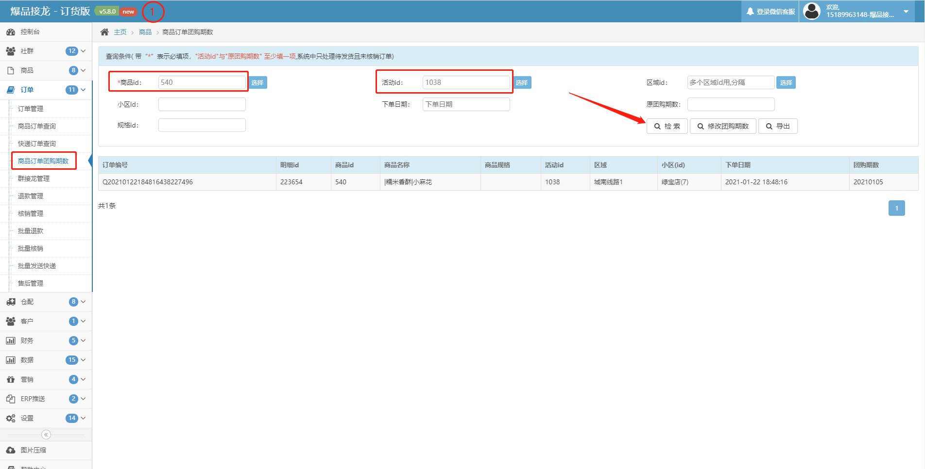Click the 财务 chart icon

(x=11, y=340)
